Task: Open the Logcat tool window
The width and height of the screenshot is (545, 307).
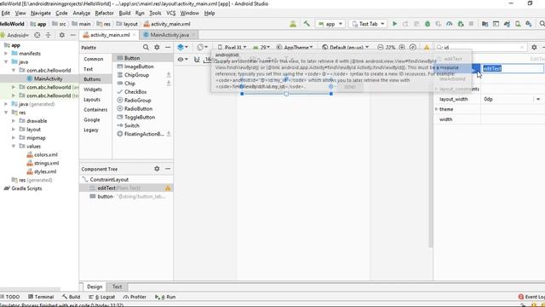Action: 102,297
